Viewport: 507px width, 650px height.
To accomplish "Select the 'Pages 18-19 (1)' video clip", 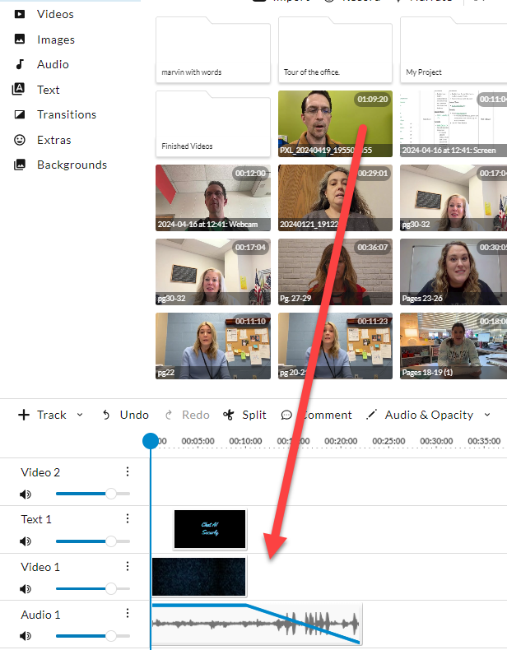I will point(454,346).
